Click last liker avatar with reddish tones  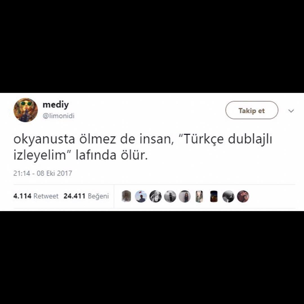coord(243,196)
